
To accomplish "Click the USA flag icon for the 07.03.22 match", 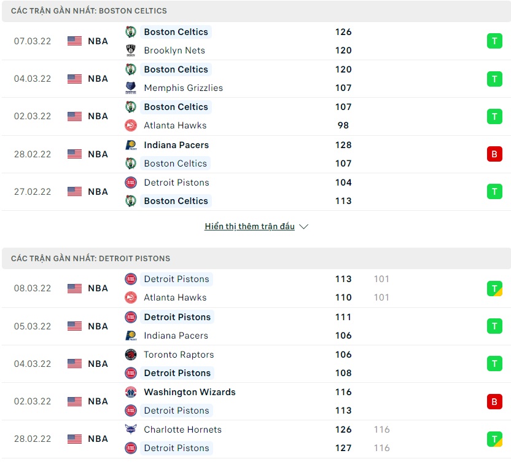I will 74,41.
